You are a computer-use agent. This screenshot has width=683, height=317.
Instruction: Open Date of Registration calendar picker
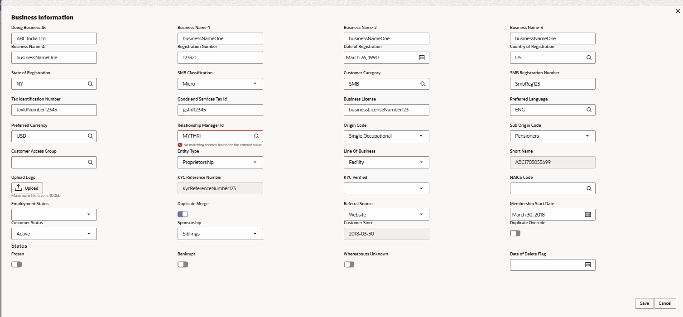pos(422,58)
